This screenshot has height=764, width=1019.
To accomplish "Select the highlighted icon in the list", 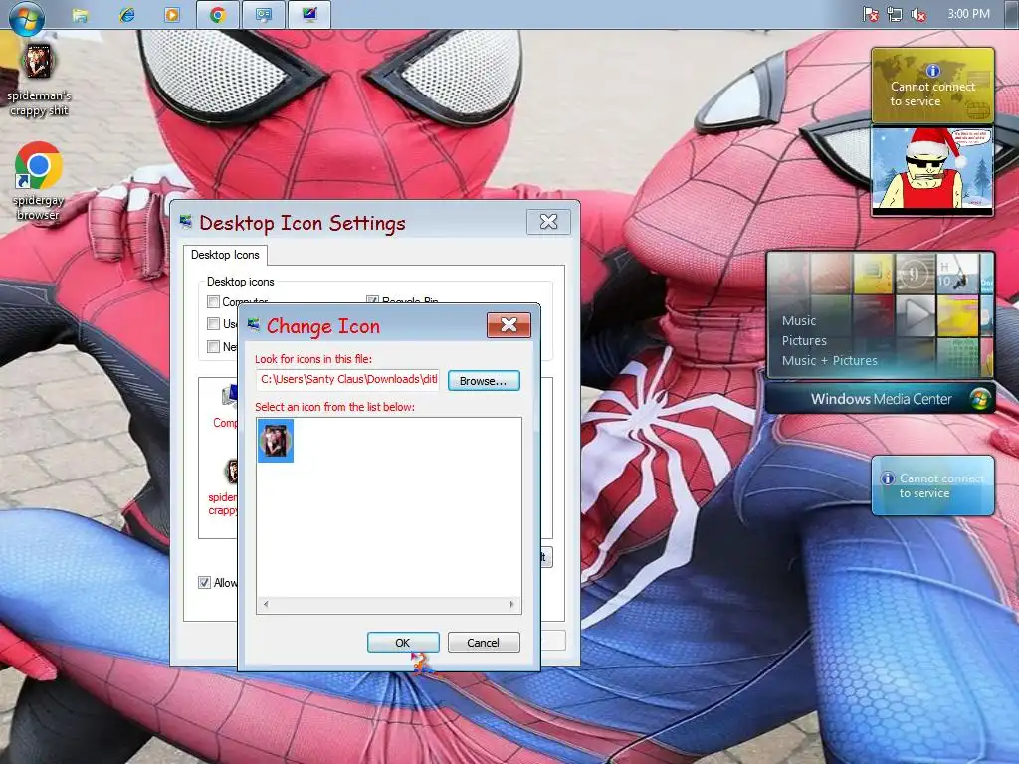I will pos(276,441).
